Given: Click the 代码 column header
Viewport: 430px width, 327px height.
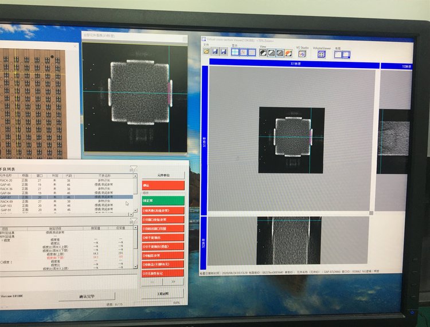Looking at the screenshot, I should click(x=68, y=176).
